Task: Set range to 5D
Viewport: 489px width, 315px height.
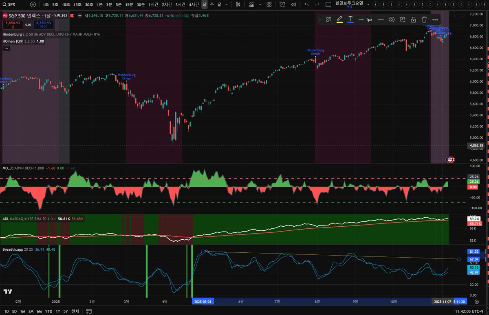Action: [14, 311]
